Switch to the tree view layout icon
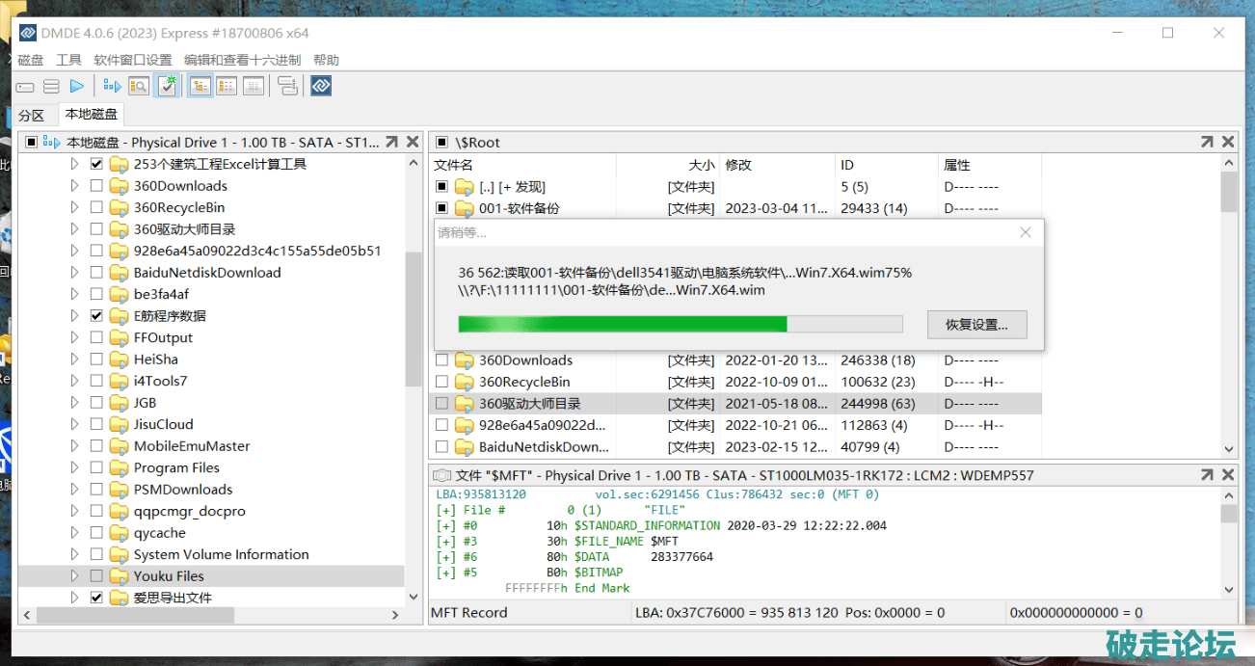The height and width of the screenshot is (666, 1255). pos(200,87)
